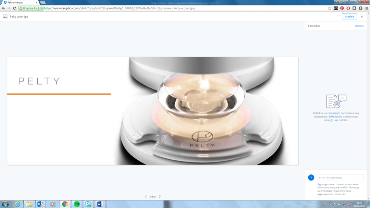Click the page scrollbar up arrow
370x208 pixels.
click(368, 13)
